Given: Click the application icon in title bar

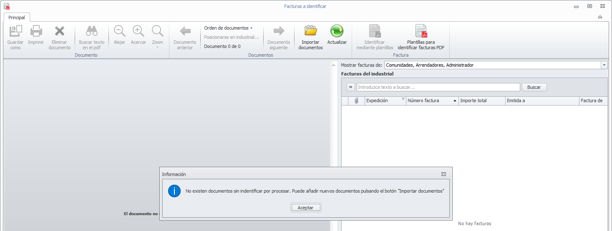Looking at the screenshot, I should coord(7,6).
